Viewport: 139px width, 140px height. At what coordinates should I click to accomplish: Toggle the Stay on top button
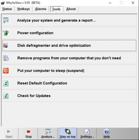coord(68,134)
